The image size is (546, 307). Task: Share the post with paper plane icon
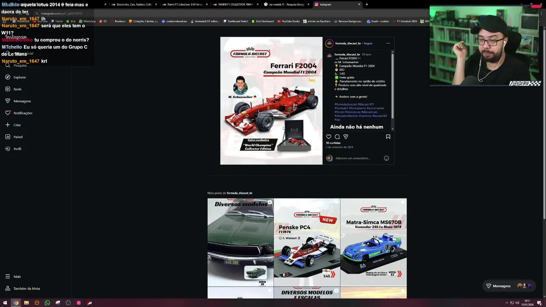346,137
